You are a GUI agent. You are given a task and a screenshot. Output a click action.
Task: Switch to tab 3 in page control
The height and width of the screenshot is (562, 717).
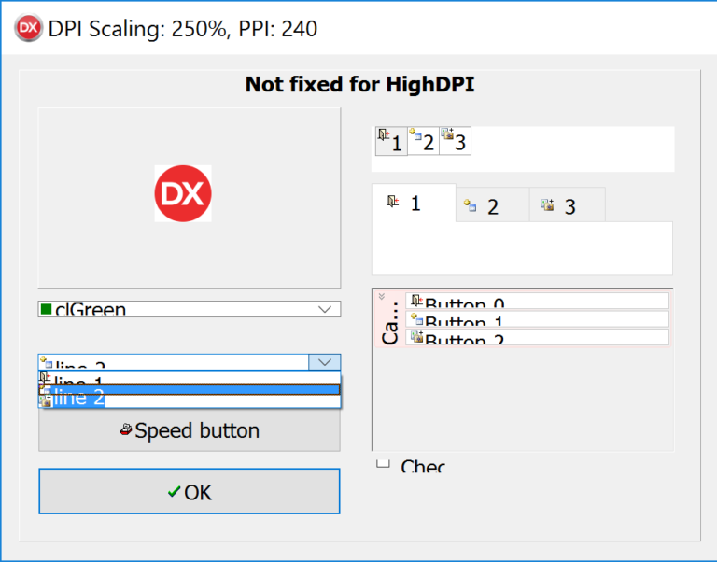(567, 204)
